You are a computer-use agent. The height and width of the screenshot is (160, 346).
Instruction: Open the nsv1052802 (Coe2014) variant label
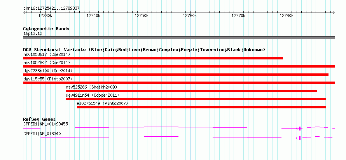pyautogui.click(x=47, y=63)
